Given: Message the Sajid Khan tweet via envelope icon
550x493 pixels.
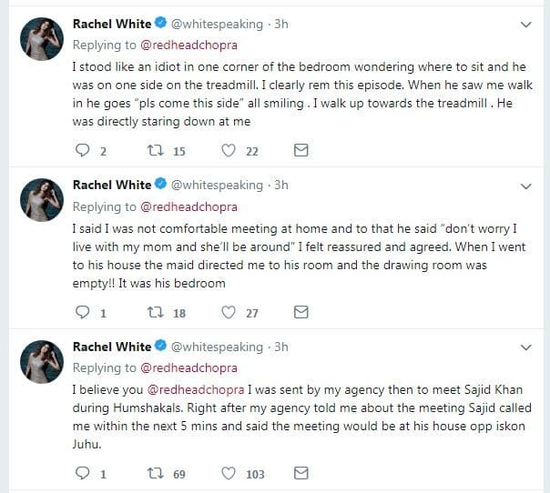Looking at the screenshot, I should click(301, 473).
